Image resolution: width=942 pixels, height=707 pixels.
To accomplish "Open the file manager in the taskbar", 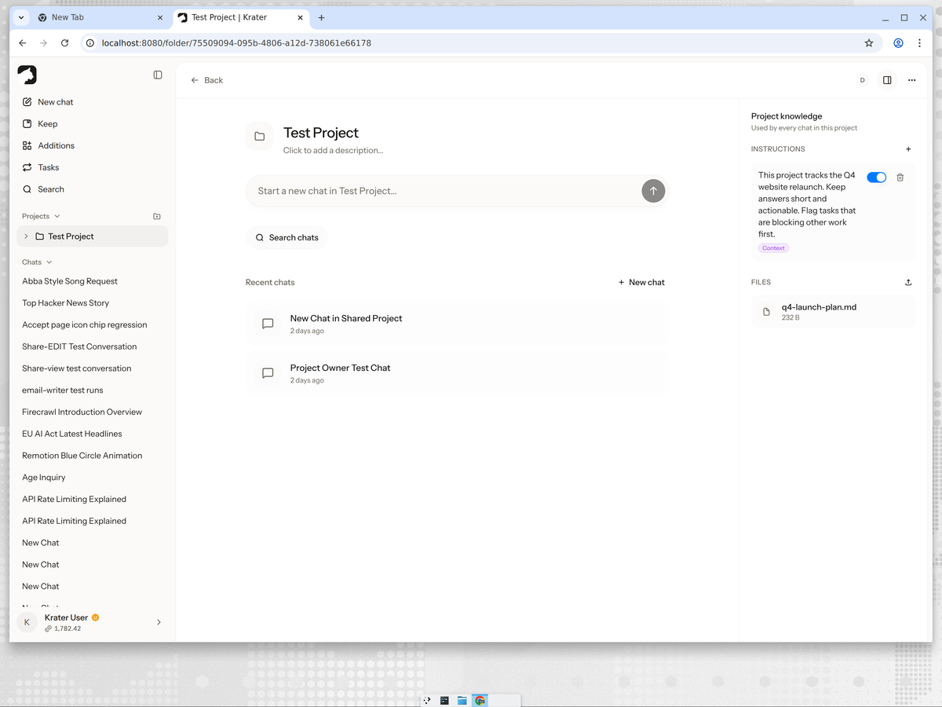I will point(462,700).
